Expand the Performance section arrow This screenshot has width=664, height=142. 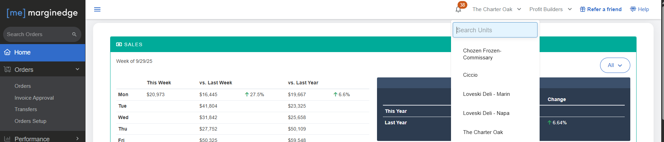coord(77,139)
